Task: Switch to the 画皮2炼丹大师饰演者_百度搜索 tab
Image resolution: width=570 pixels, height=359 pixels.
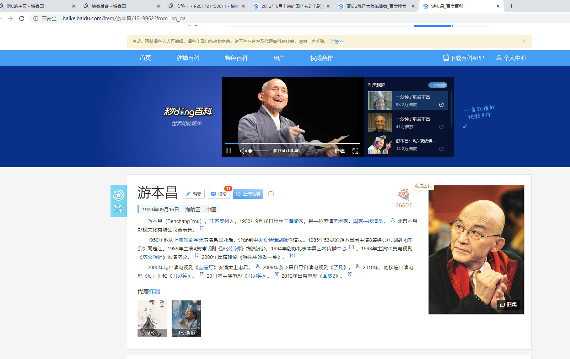Action: click(x=376, y=6)
